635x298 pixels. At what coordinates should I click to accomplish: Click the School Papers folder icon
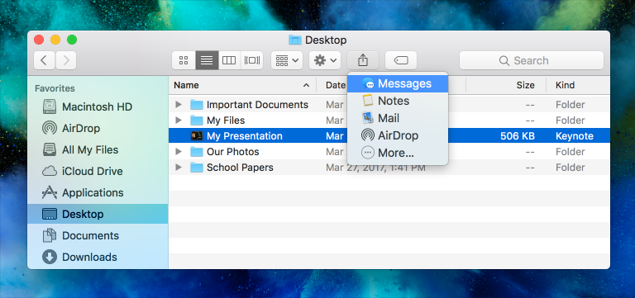coord(197,168)
